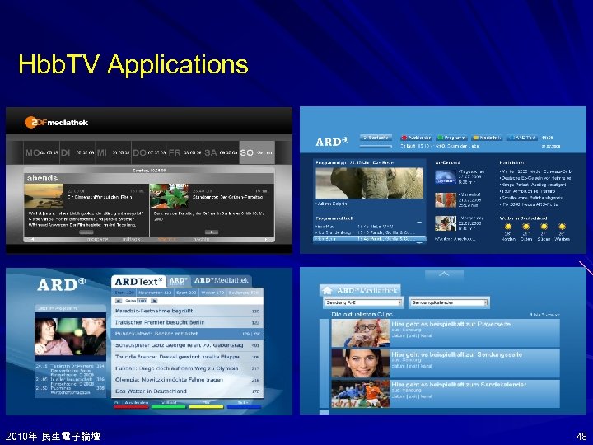Click the large ARD logo in ARDText screen
593x445 pixels.
(61, 284)
